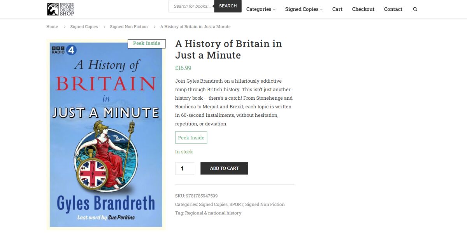467x233 pixels.
Task: Click the Signed Copies breadcrumb link
Action: [x=84, y=26]
